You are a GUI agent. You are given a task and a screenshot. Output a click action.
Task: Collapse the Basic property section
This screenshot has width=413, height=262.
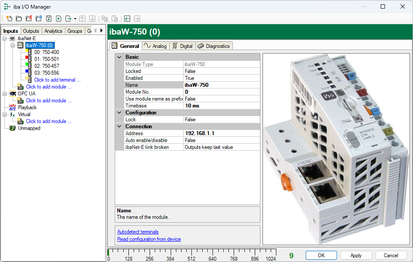pyautogui.click(x=119, y=57)
